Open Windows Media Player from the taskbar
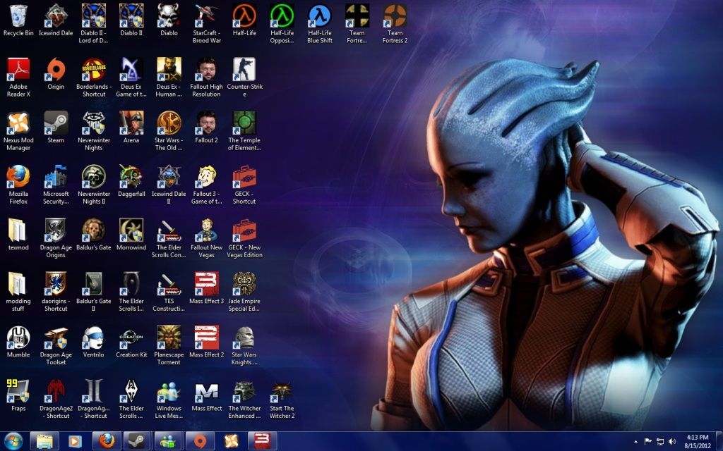Image resolution: width=723 pixels, height=451 pixels. coord(75,441)
